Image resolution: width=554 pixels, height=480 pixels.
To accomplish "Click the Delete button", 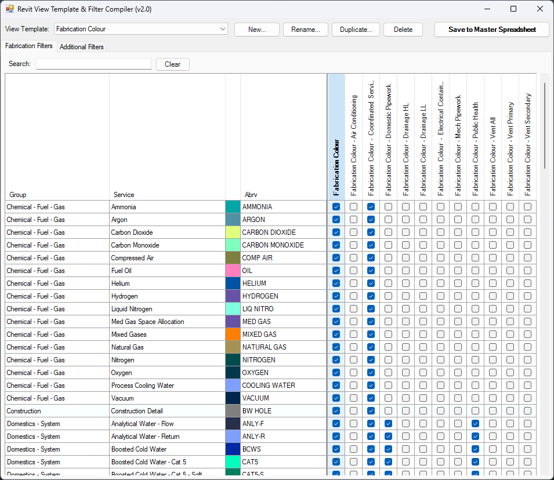I will pos(403,30).
